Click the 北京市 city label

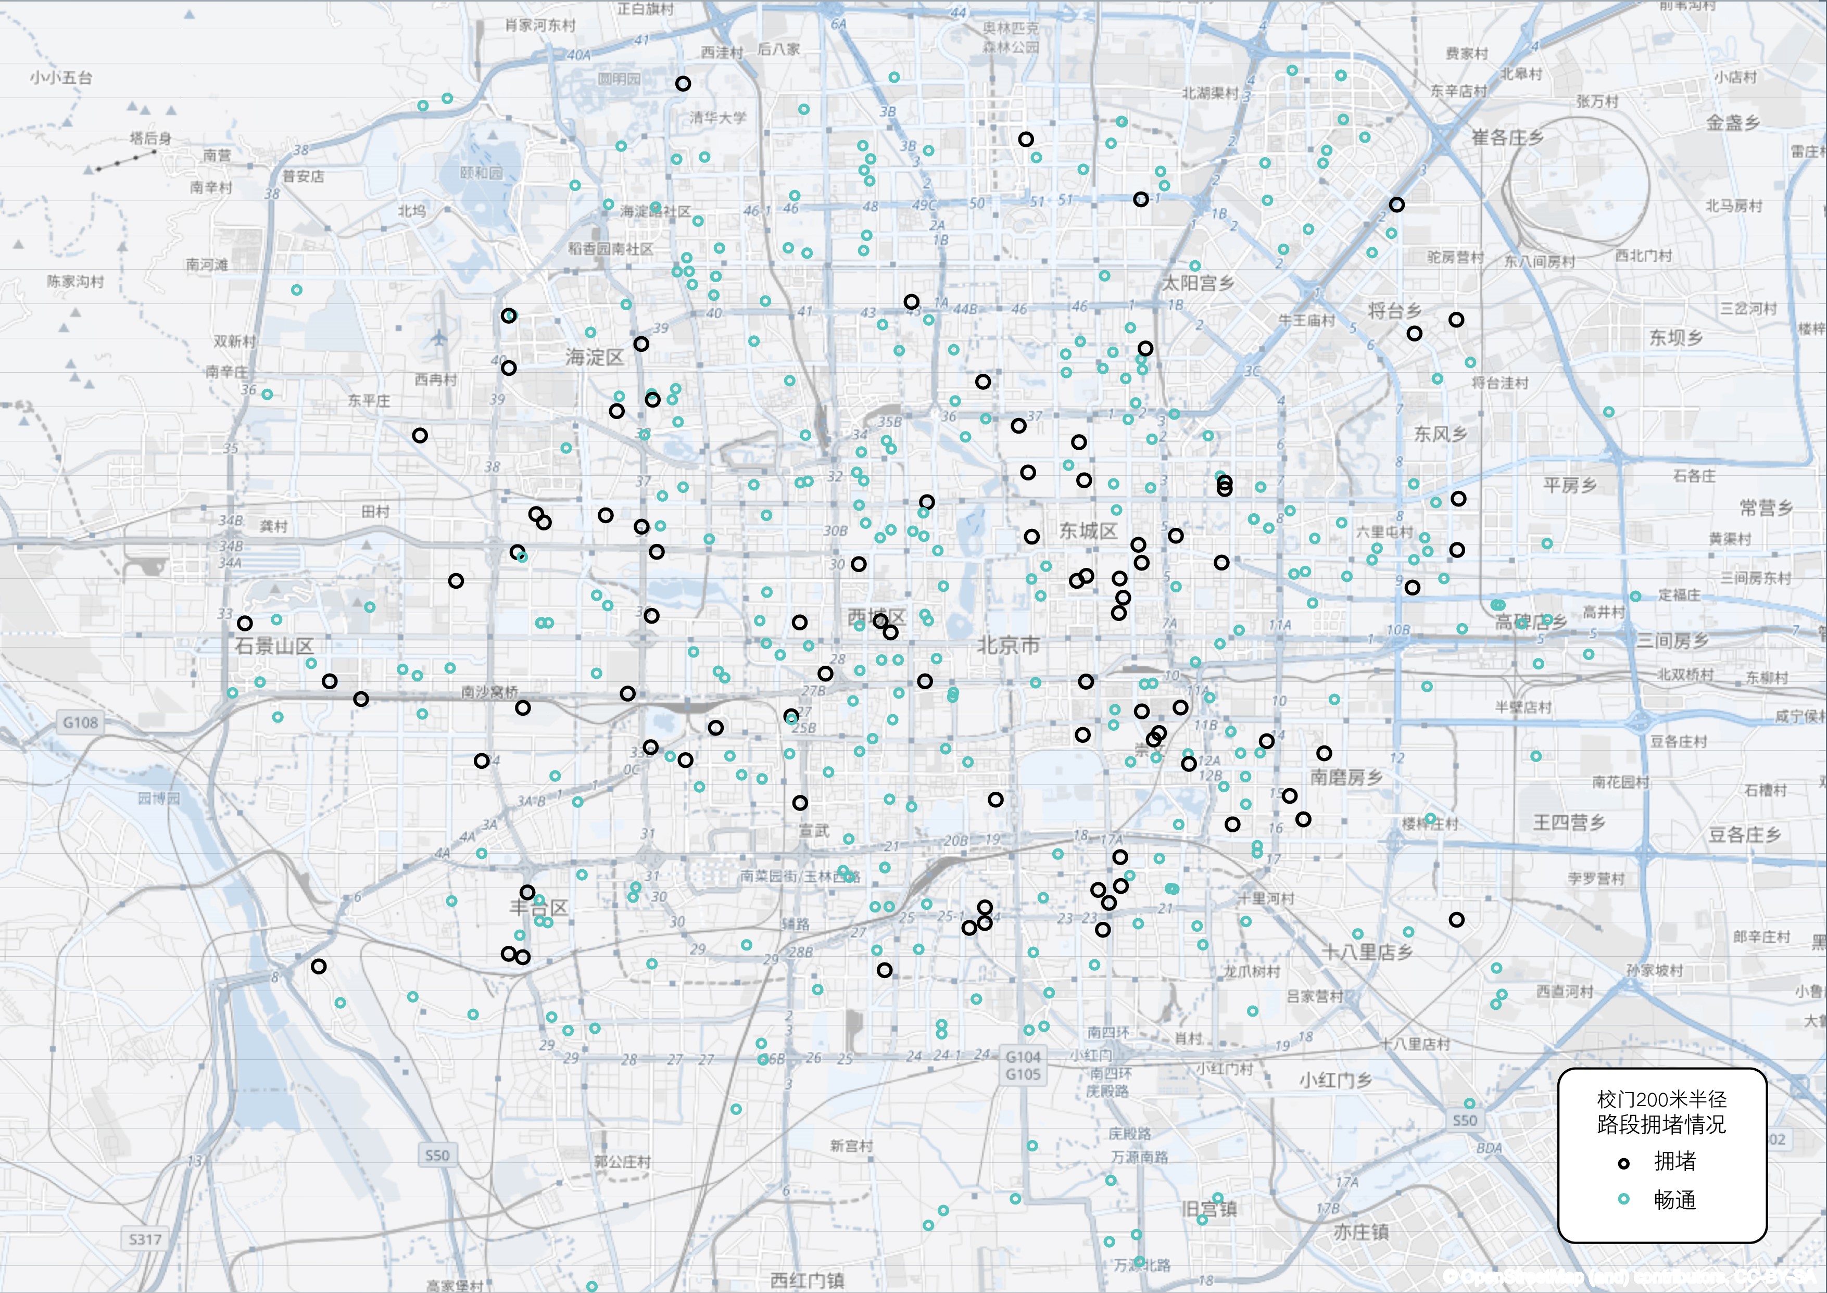(x=1009, y=645)
